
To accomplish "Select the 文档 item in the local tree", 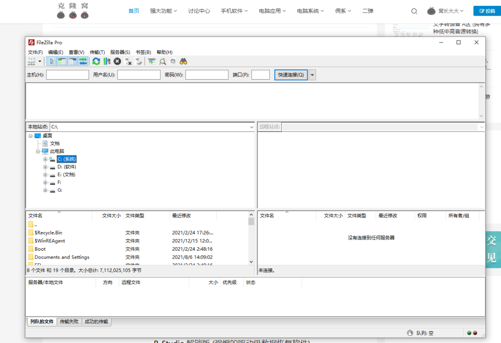I will [x=55, y=144].
